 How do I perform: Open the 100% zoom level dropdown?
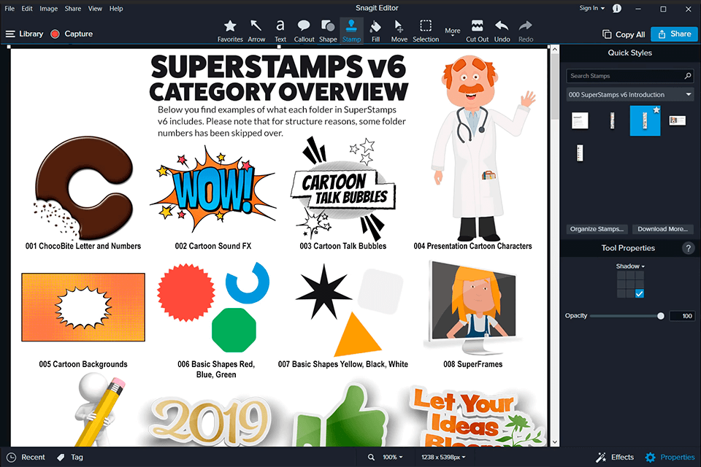[393, 458]
